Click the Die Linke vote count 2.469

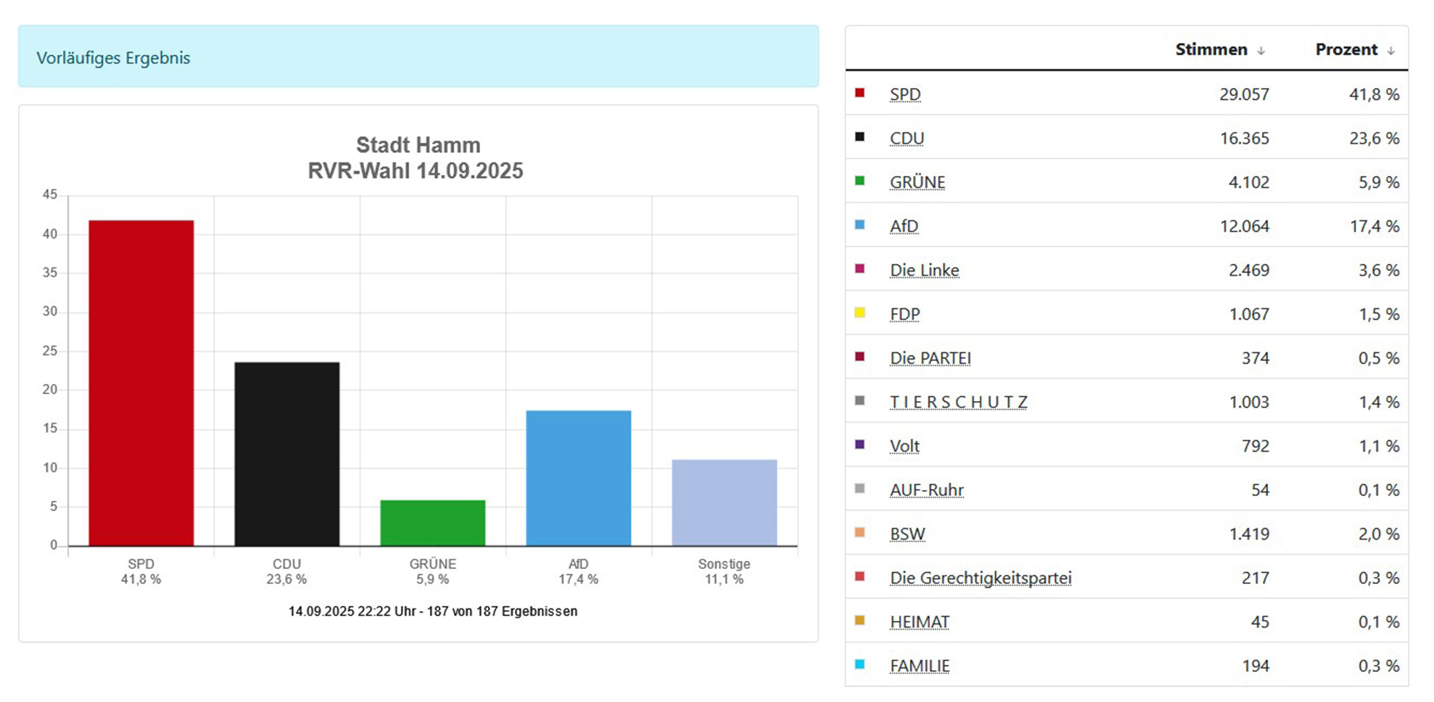[x=1249, y=270]
